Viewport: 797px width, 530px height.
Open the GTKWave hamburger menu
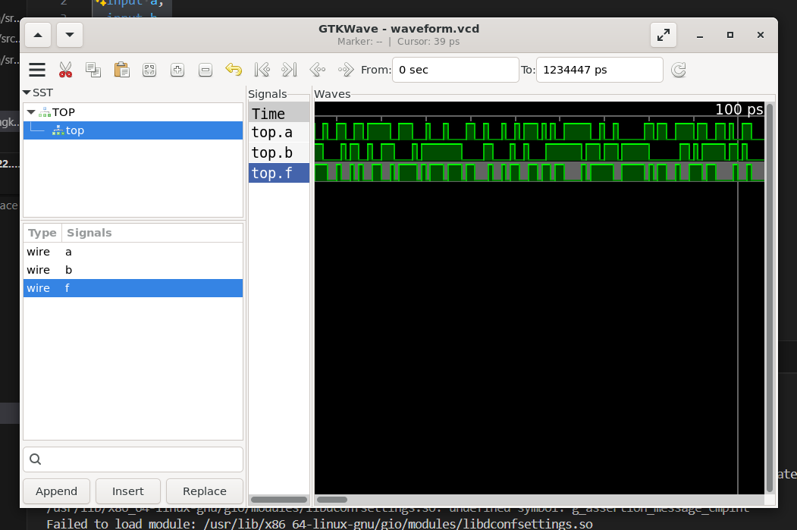37,70
